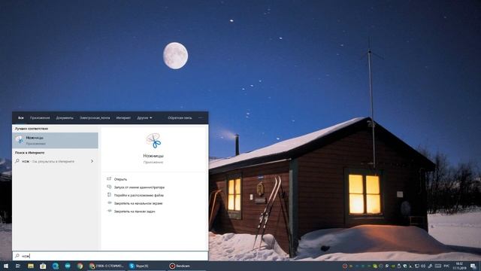Open File Explorer from the taskbar
This screenshot has width=481, height=271.
[x=31, y=266]
